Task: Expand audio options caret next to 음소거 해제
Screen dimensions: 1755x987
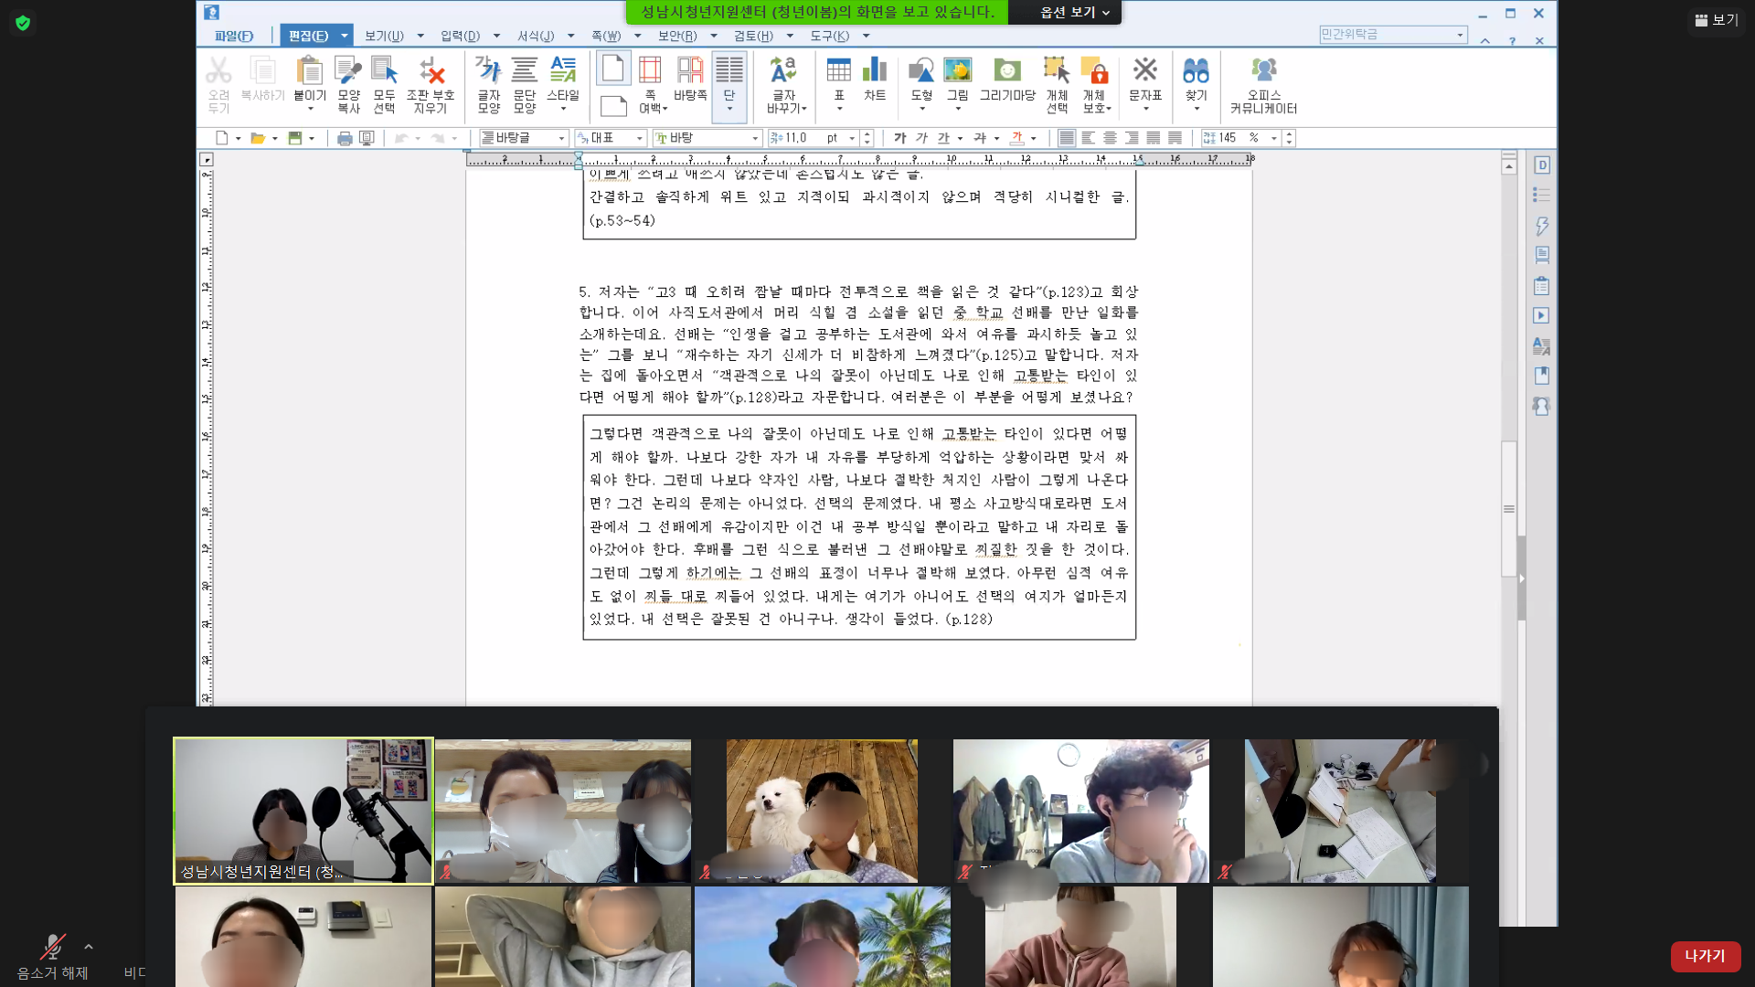Action: pyautogui.click(x=88, y=947)
